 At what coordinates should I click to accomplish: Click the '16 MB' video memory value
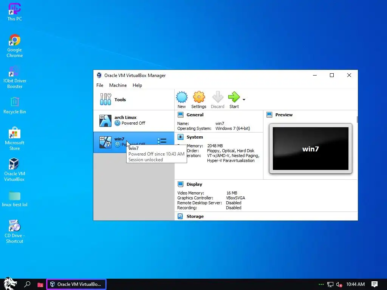[x=232, y=193]
